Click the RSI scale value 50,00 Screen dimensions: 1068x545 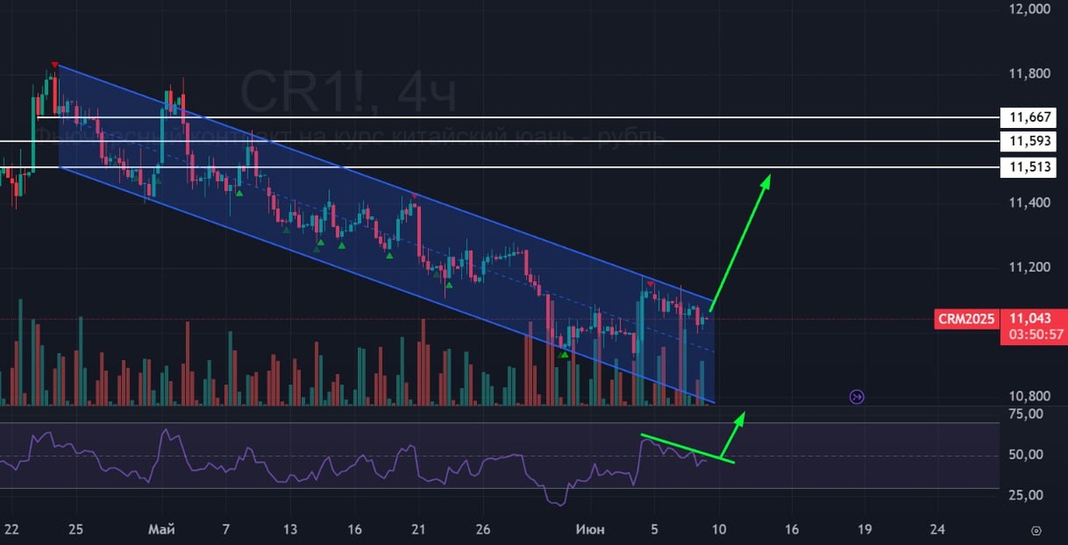point(1027,454)
